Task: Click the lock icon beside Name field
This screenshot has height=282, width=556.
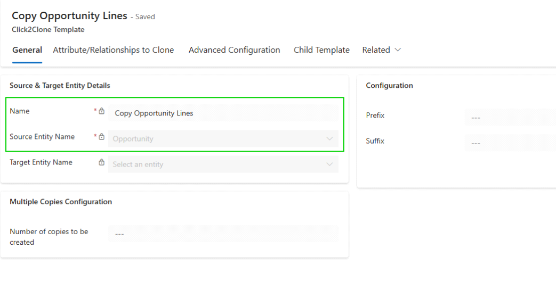Action: (x=101, y=111)
